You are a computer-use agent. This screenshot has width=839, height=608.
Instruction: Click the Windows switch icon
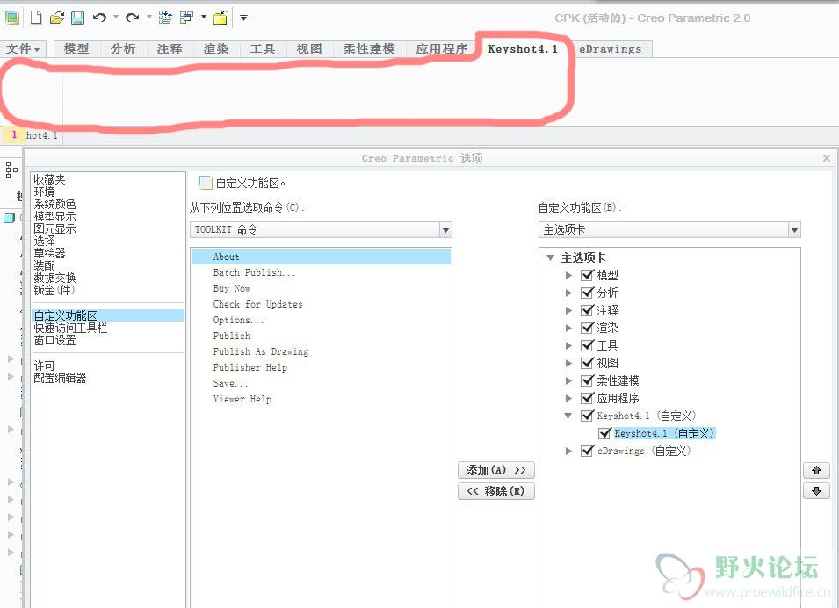coord(187,18)
